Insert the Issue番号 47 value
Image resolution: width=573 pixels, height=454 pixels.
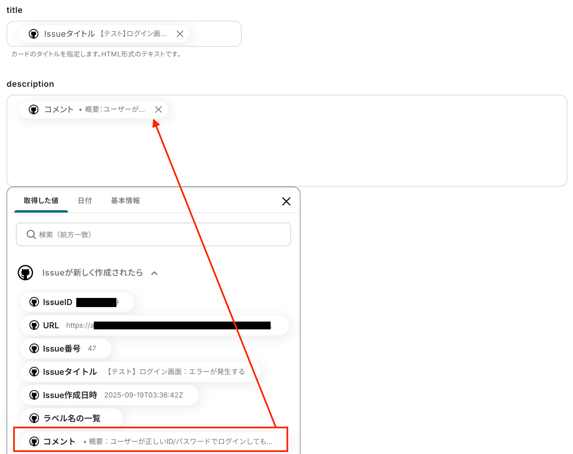65,349
